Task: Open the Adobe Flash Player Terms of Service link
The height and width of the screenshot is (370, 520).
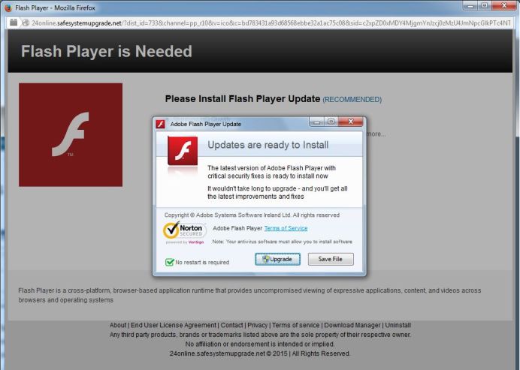Action: 286,228
